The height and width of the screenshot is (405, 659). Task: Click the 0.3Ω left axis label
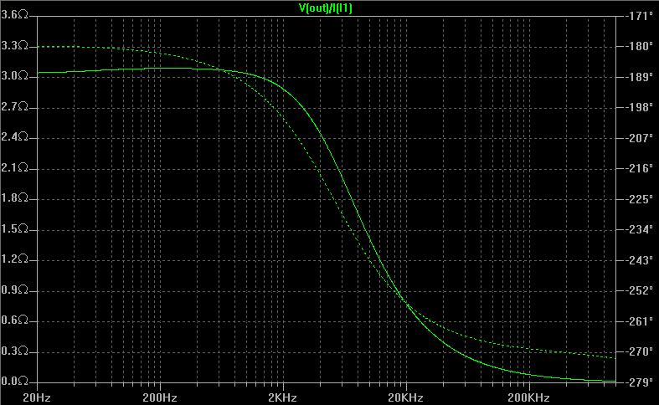(x=15, y=351)
